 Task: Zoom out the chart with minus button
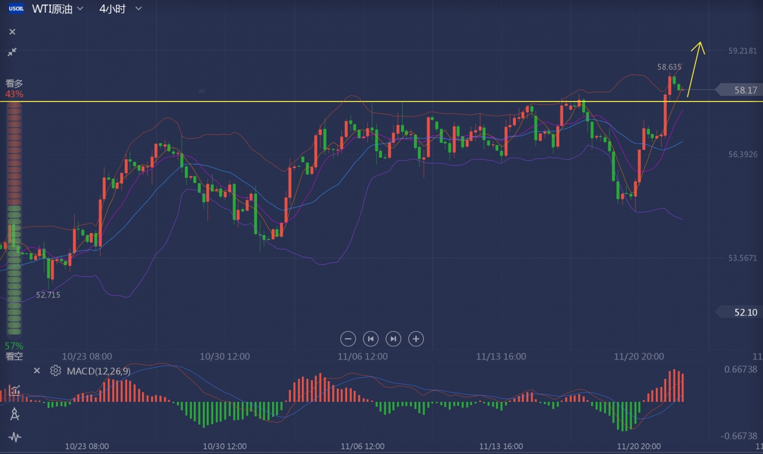click(x=348, y=339)
